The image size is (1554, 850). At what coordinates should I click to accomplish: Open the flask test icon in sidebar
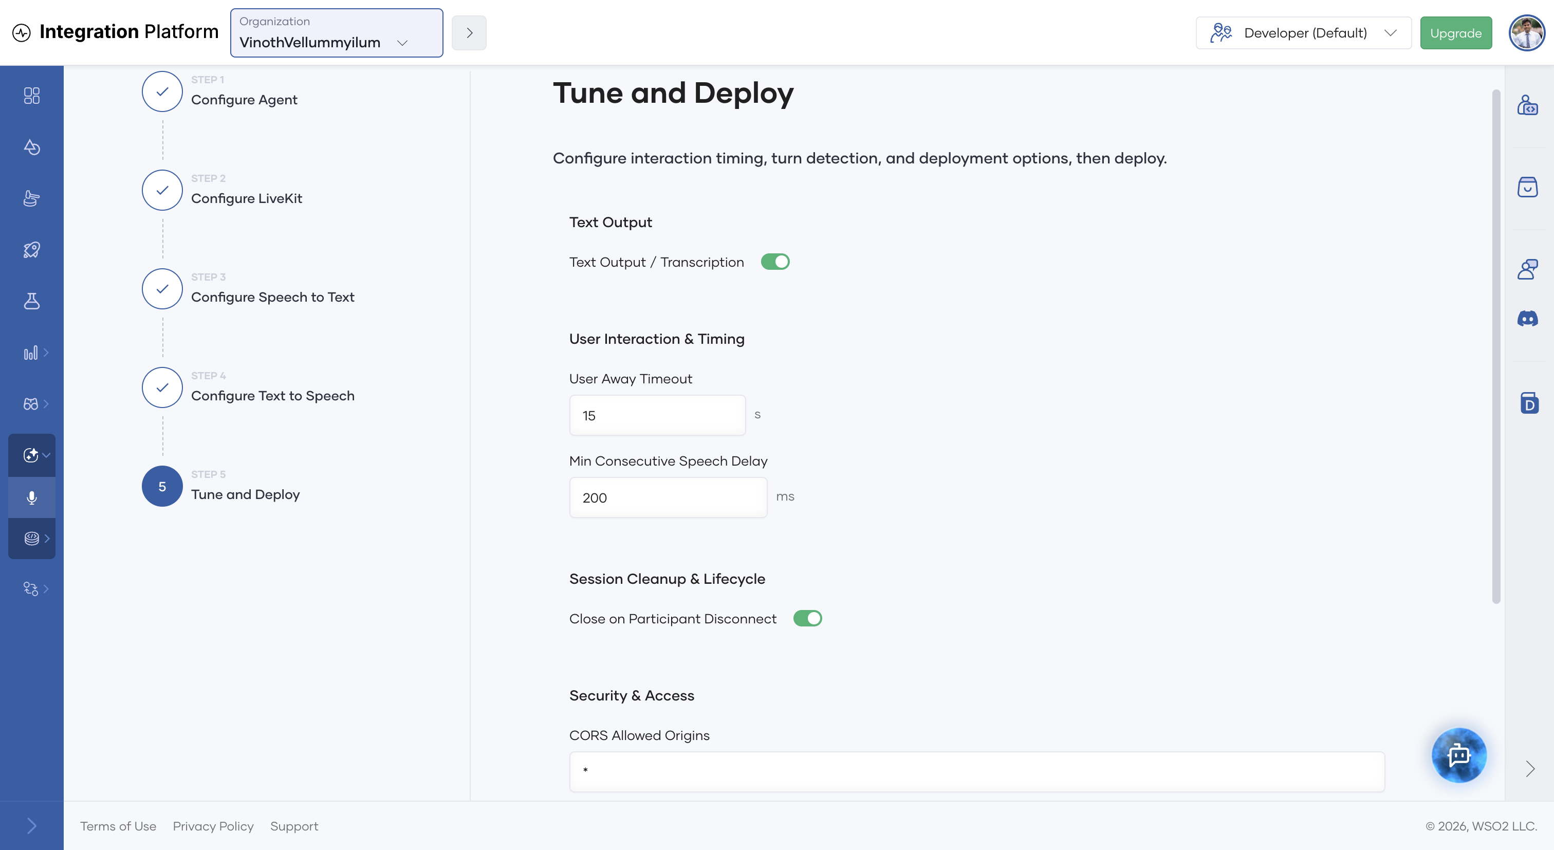coord(31,301)
